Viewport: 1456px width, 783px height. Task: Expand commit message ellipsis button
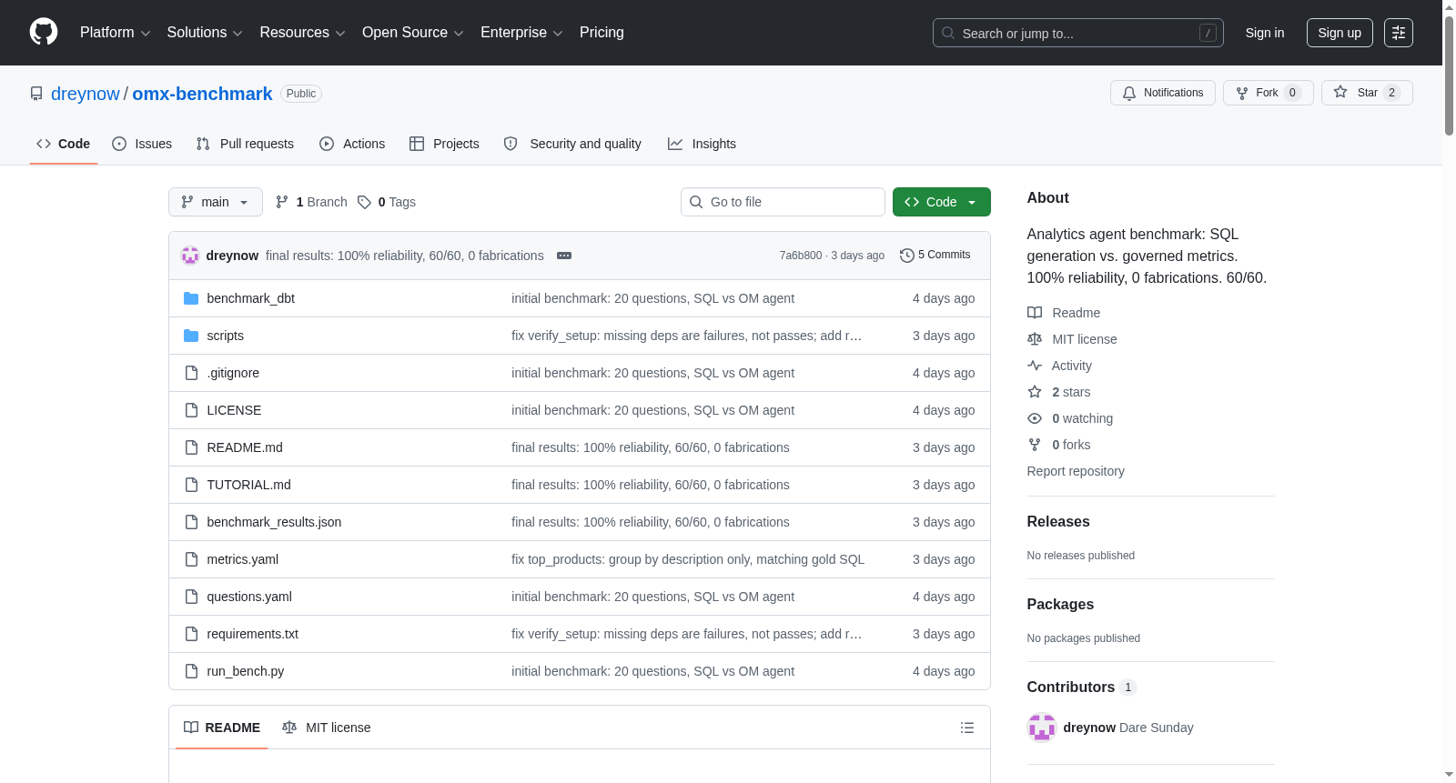point(564,256)
